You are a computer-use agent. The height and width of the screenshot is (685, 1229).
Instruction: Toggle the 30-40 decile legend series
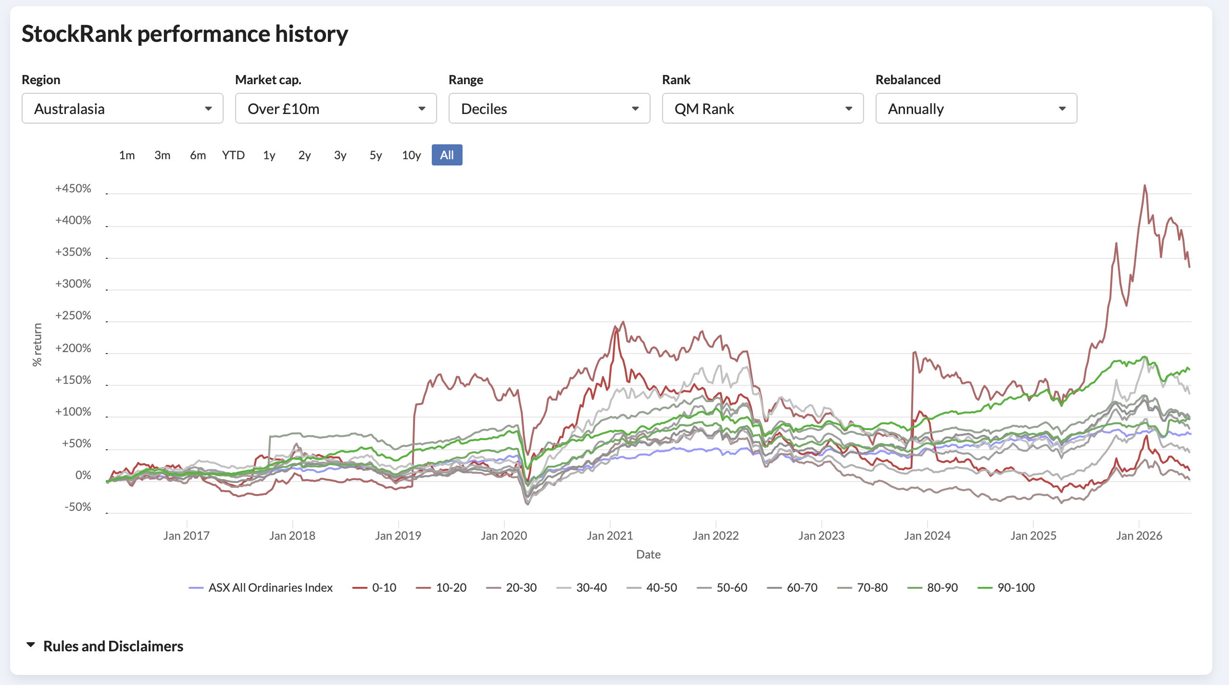click(x=581, y=587)
